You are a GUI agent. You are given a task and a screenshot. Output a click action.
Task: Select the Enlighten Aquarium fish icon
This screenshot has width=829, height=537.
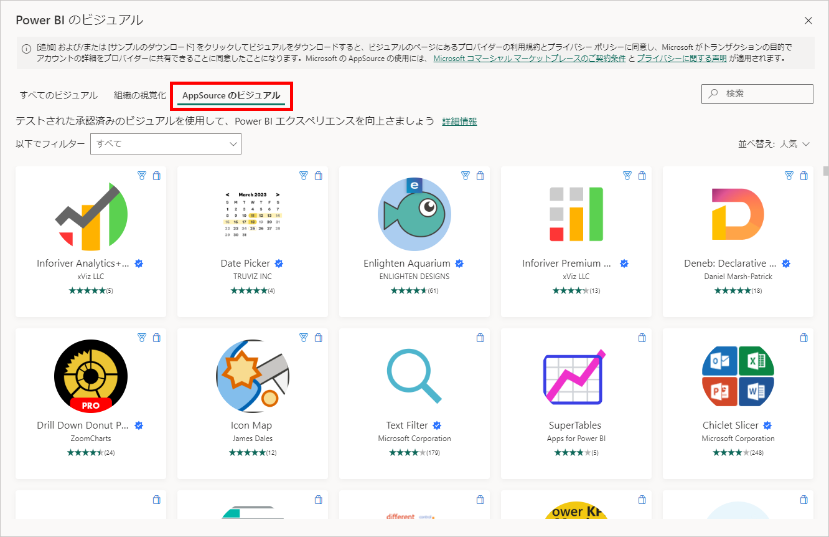(415, 214)
